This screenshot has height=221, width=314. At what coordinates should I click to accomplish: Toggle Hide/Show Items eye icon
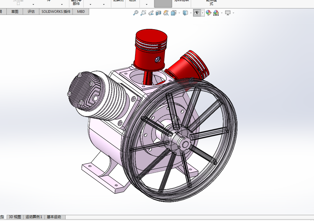coord(197,13)
